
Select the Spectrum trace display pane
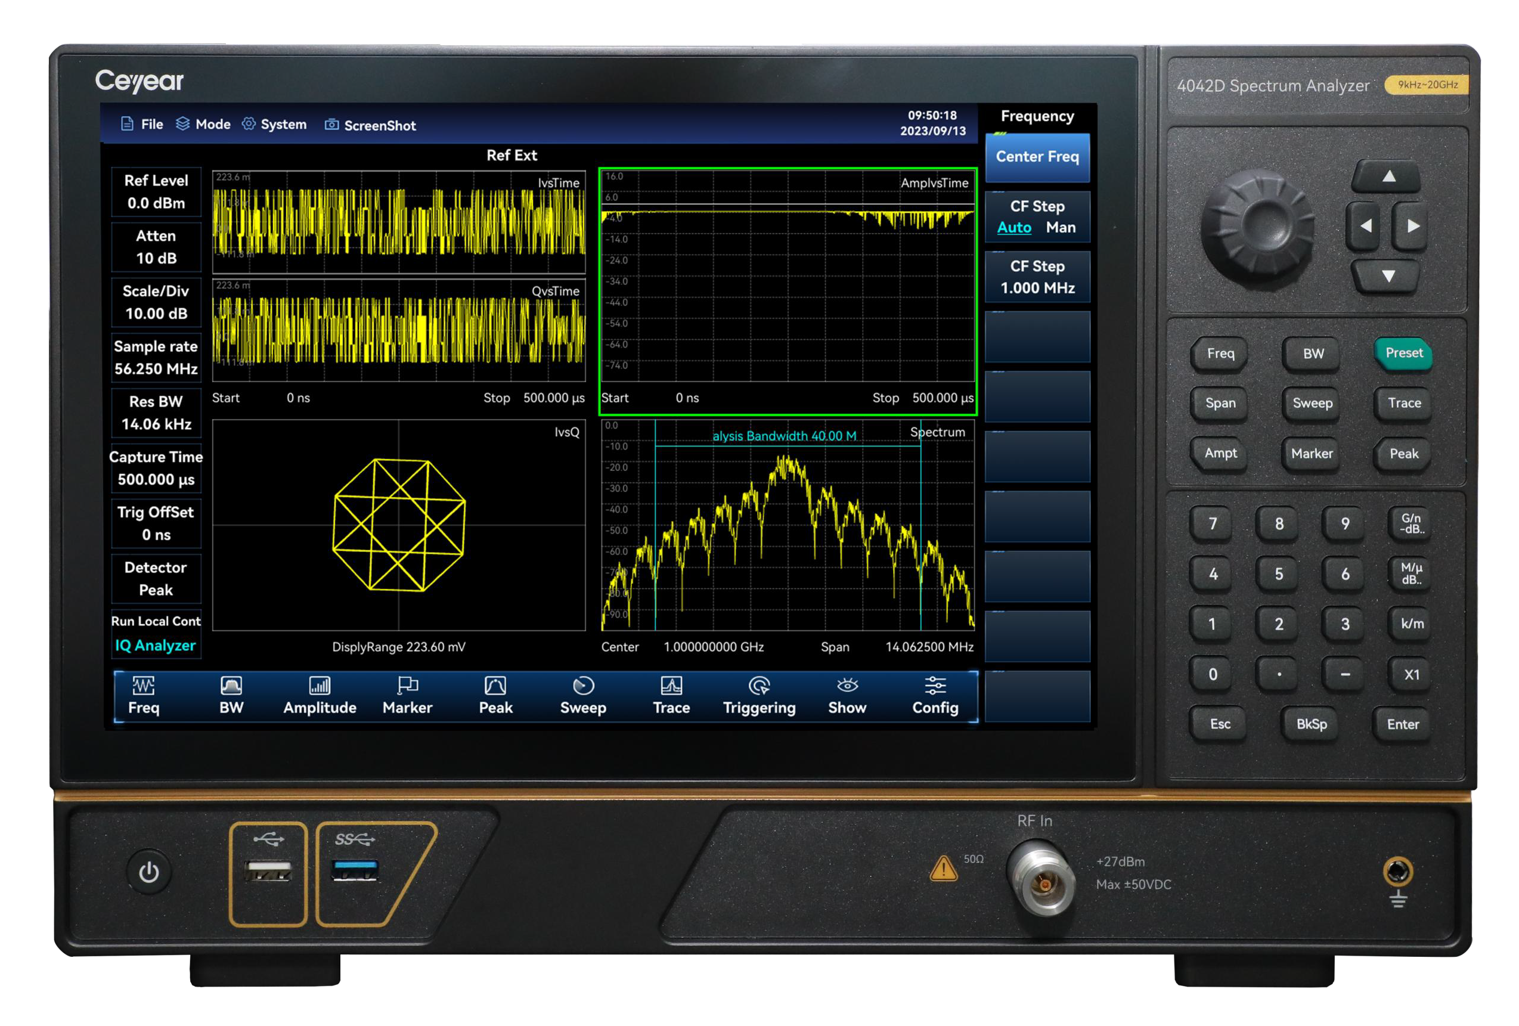788,526
